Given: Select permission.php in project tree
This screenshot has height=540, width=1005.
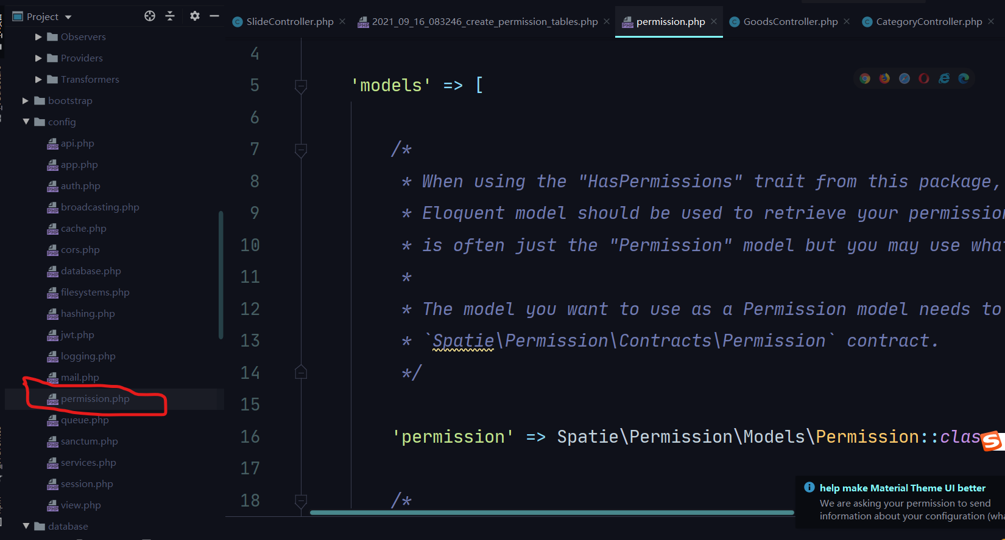Looking at the screenshot, I should coord(95,399).
